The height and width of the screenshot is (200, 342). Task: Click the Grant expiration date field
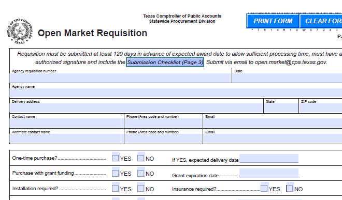(269, 173)
